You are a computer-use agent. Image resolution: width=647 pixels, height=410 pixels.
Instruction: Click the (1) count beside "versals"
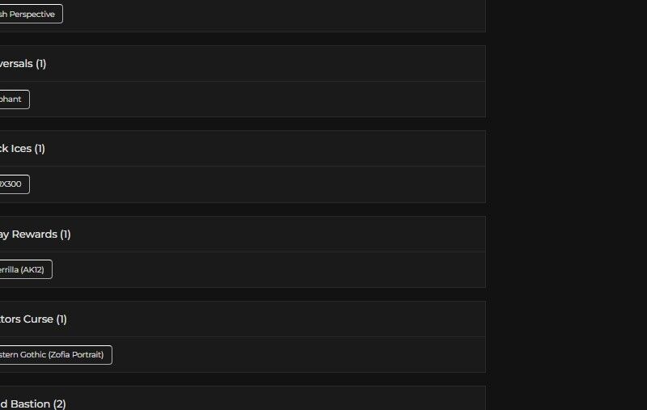[40, 64]
